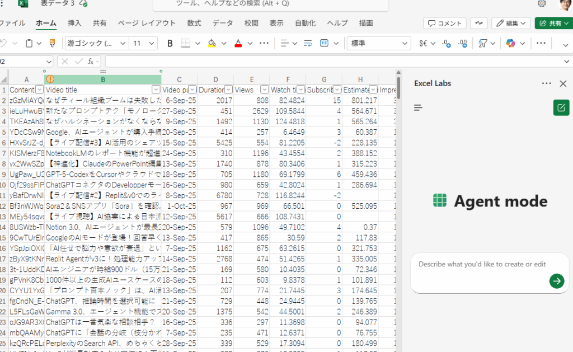Submit prompt with green arrow button
Viewport: 573px width, 352px height.
556,281
